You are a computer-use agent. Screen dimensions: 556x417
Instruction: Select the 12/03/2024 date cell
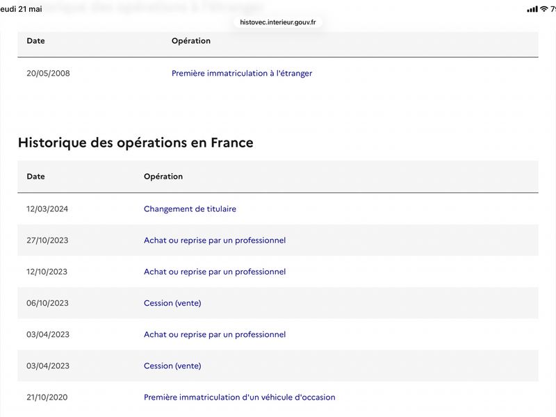point(47,209)
